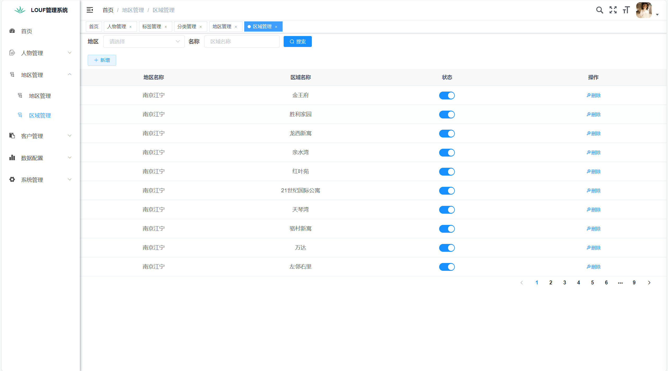
Task: Open the 地区 select dropdown
Action: click(x=144, y=41)
